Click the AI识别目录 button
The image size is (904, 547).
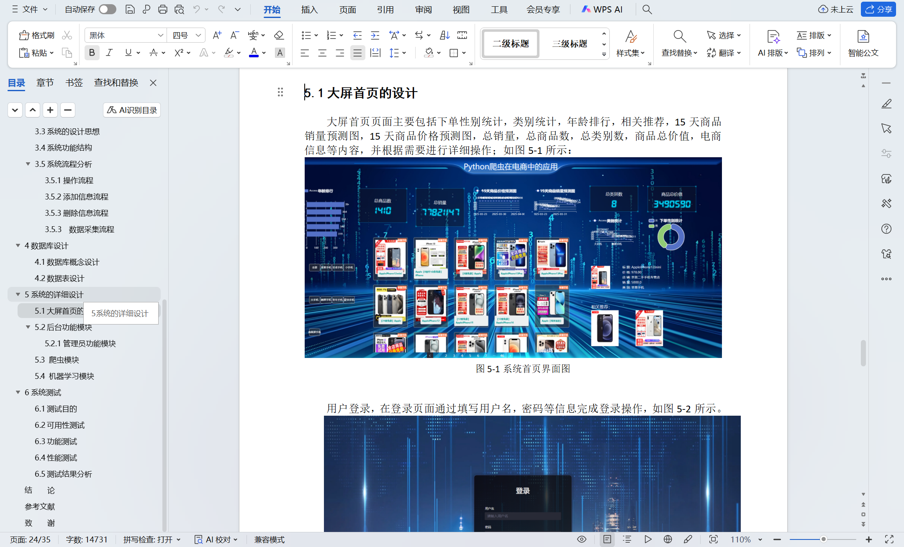pos(132,110)
